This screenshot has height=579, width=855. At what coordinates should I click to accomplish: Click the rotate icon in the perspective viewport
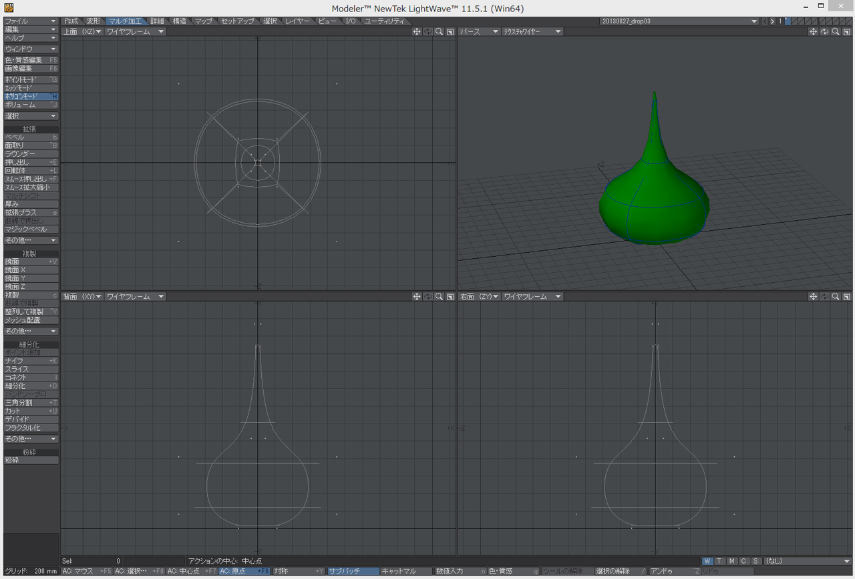(x=824, y=32)
